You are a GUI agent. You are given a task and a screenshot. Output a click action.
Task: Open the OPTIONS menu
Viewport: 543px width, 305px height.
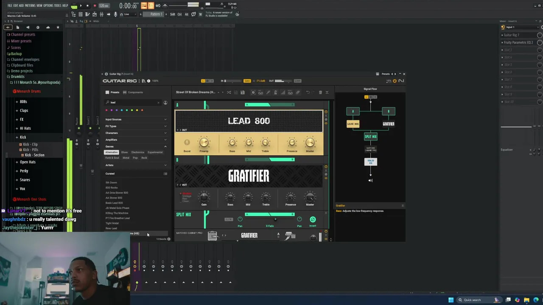[x=48, y=6]
